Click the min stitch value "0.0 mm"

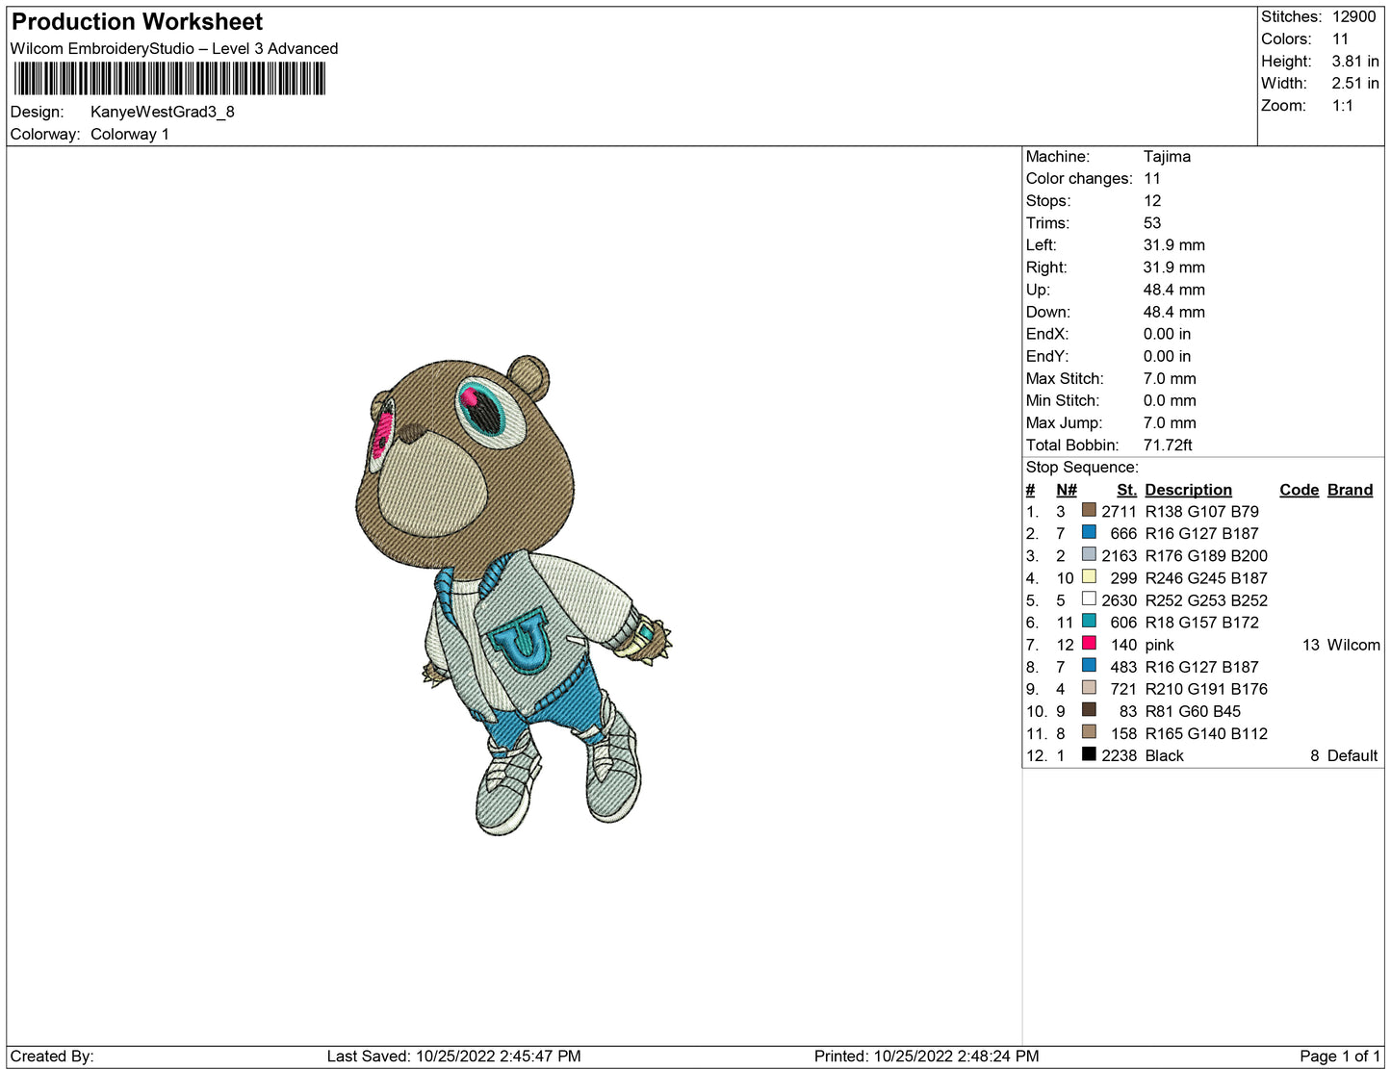[1170, 400]
